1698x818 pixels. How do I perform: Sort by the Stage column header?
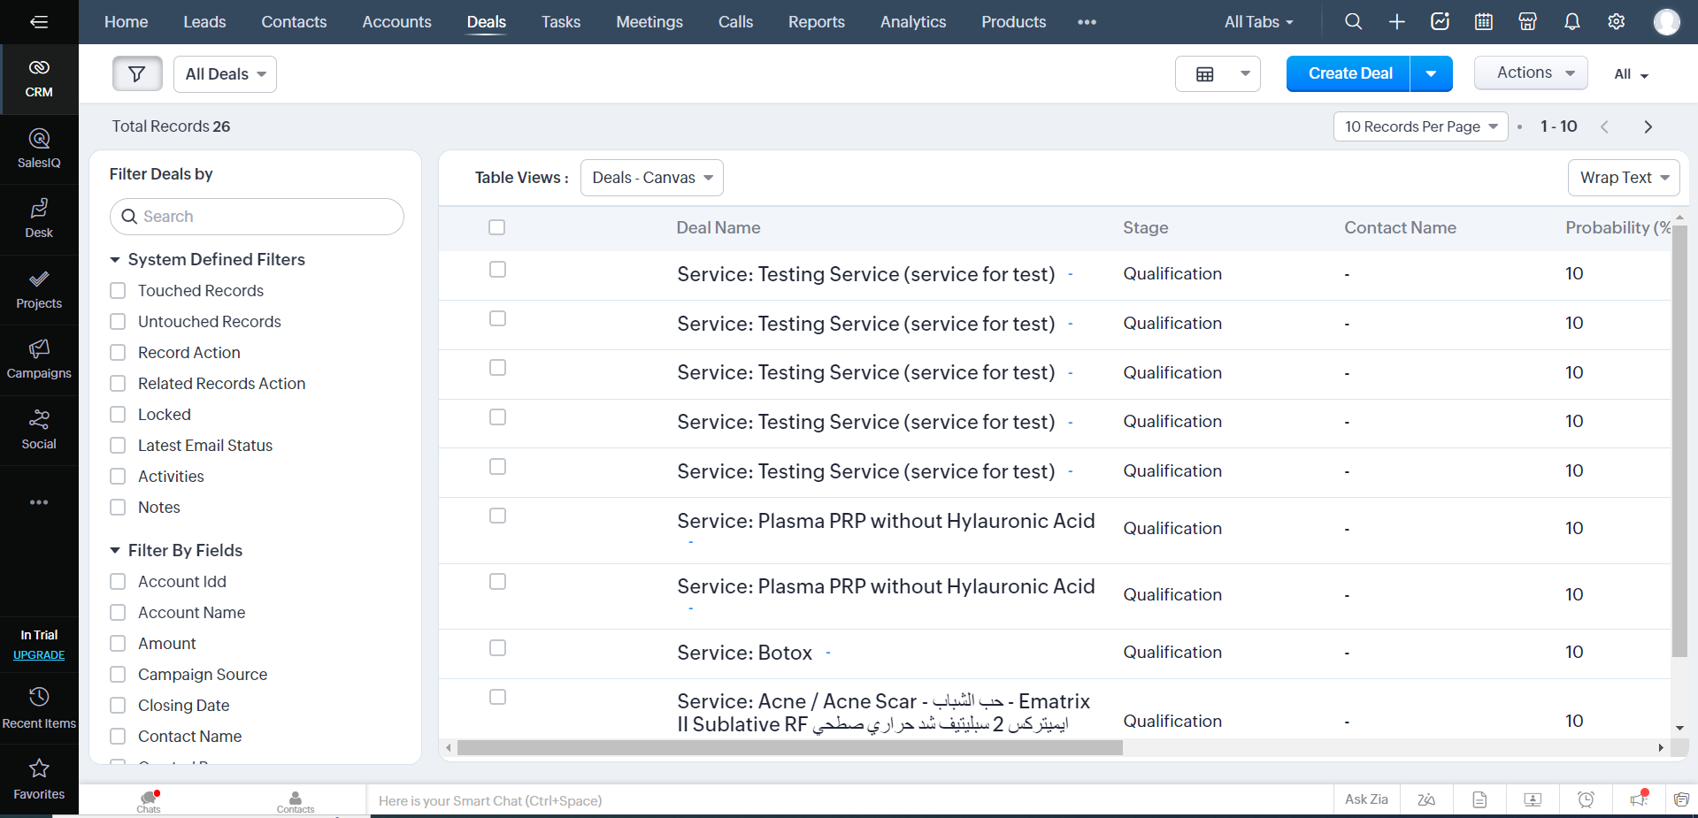(x=1145, y=227)
